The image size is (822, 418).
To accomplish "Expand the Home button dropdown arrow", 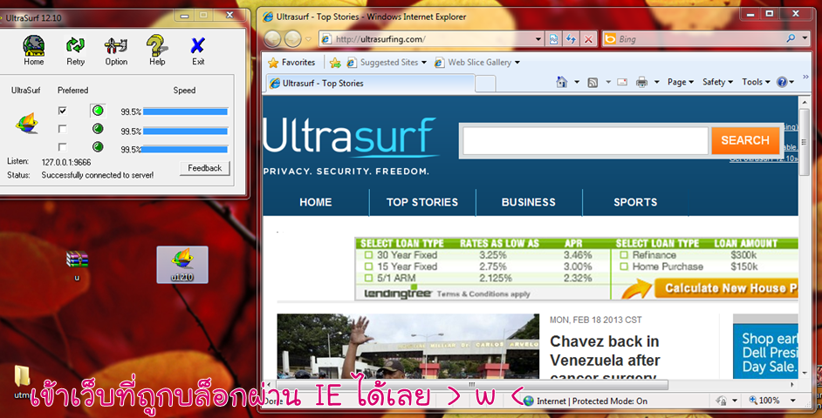I will click(x=577, y=82).
